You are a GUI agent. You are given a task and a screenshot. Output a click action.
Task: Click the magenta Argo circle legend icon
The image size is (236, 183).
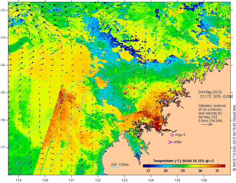tap(172, 135)
